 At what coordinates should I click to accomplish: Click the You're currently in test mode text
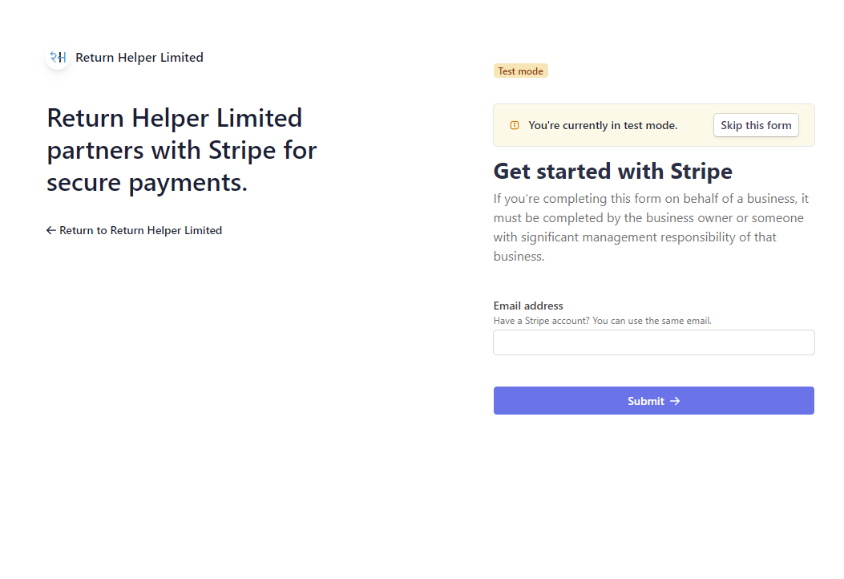605,125
